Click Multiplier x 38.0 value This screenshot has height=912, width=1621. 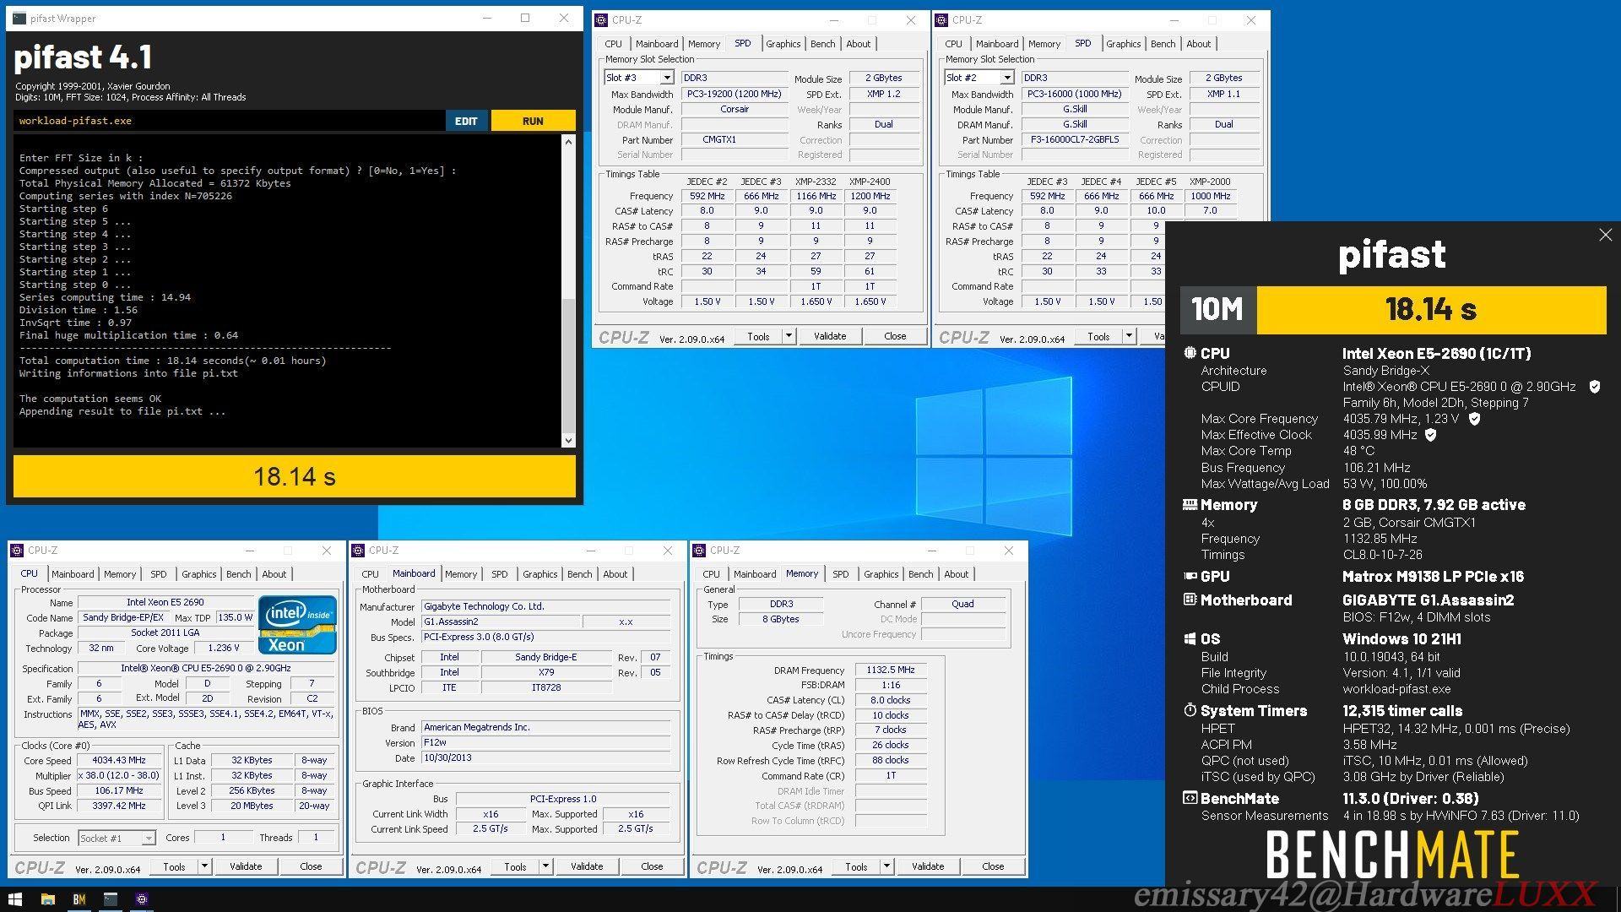(x=119, y=775)
